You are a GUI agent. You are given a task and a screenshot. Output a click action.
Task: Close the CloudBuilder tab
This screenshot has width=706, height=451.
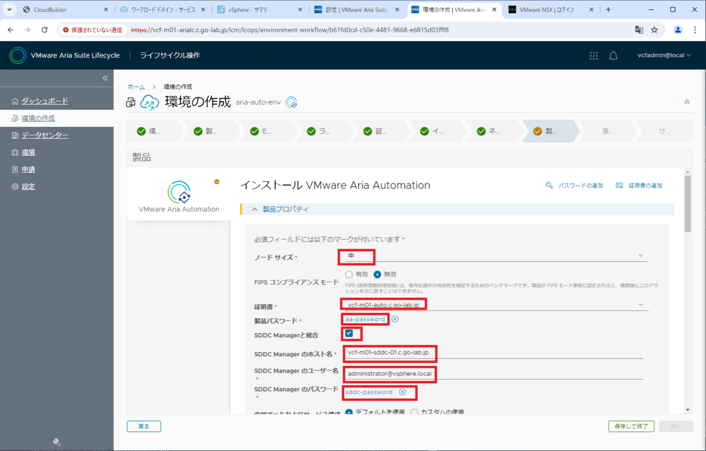pos(106,9)
